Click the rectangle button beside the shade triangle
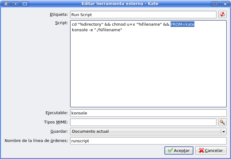The height and width of the screenshot is (159, 231). [25, 4]
